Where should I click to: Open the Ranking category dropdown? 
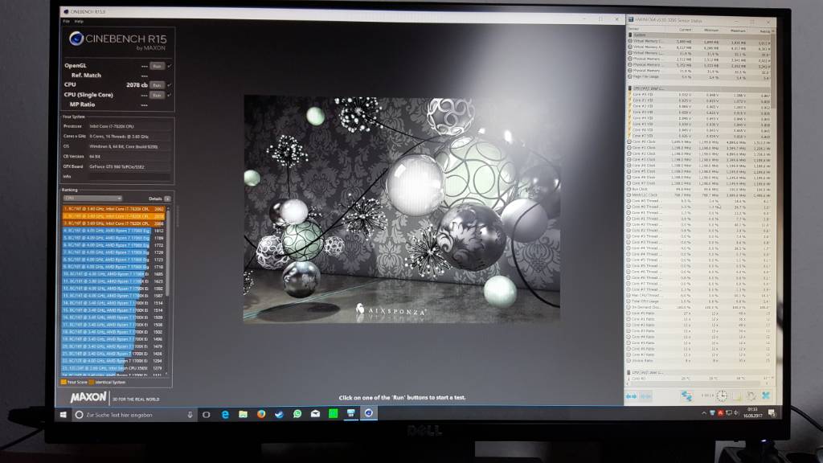click(93, 199)
